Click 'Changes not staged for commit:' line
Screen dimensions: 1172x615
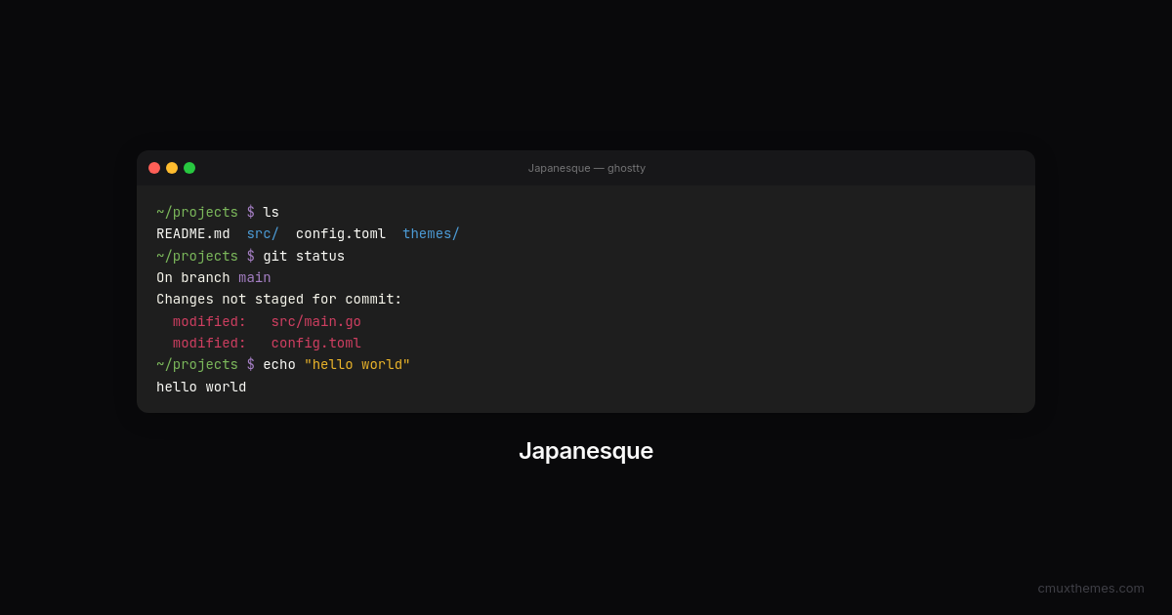pos(279,300)
